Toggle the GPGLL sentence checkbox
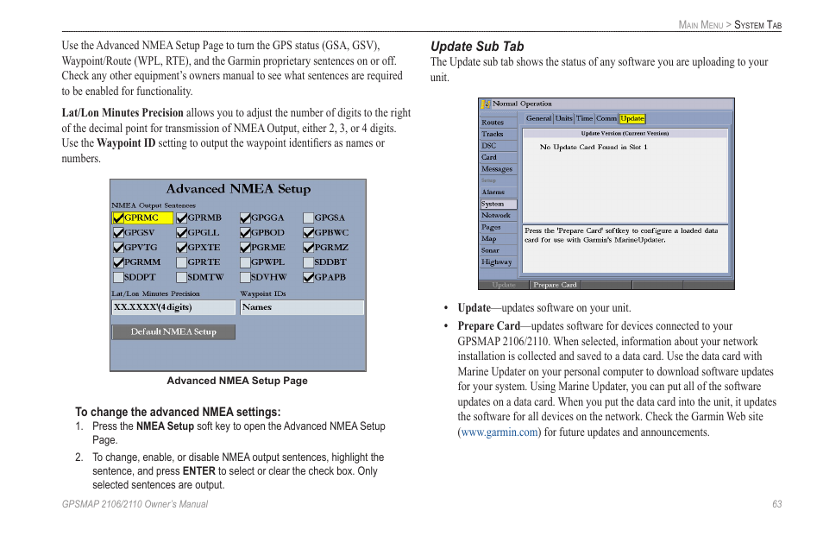The height and width of the screenshot is (536, 823). coord(182,232)
